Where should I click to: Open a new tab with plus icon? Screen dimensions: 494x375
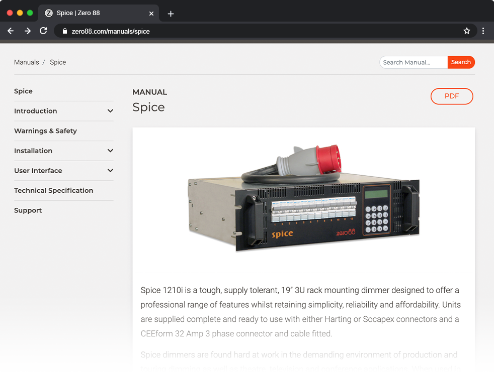(x=171, y=14)
